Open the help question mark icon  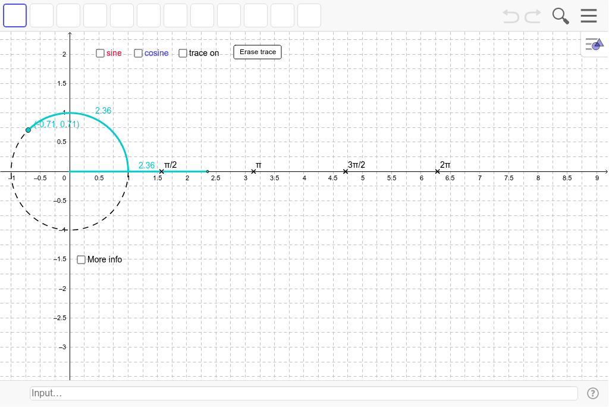tap(593, 393)
